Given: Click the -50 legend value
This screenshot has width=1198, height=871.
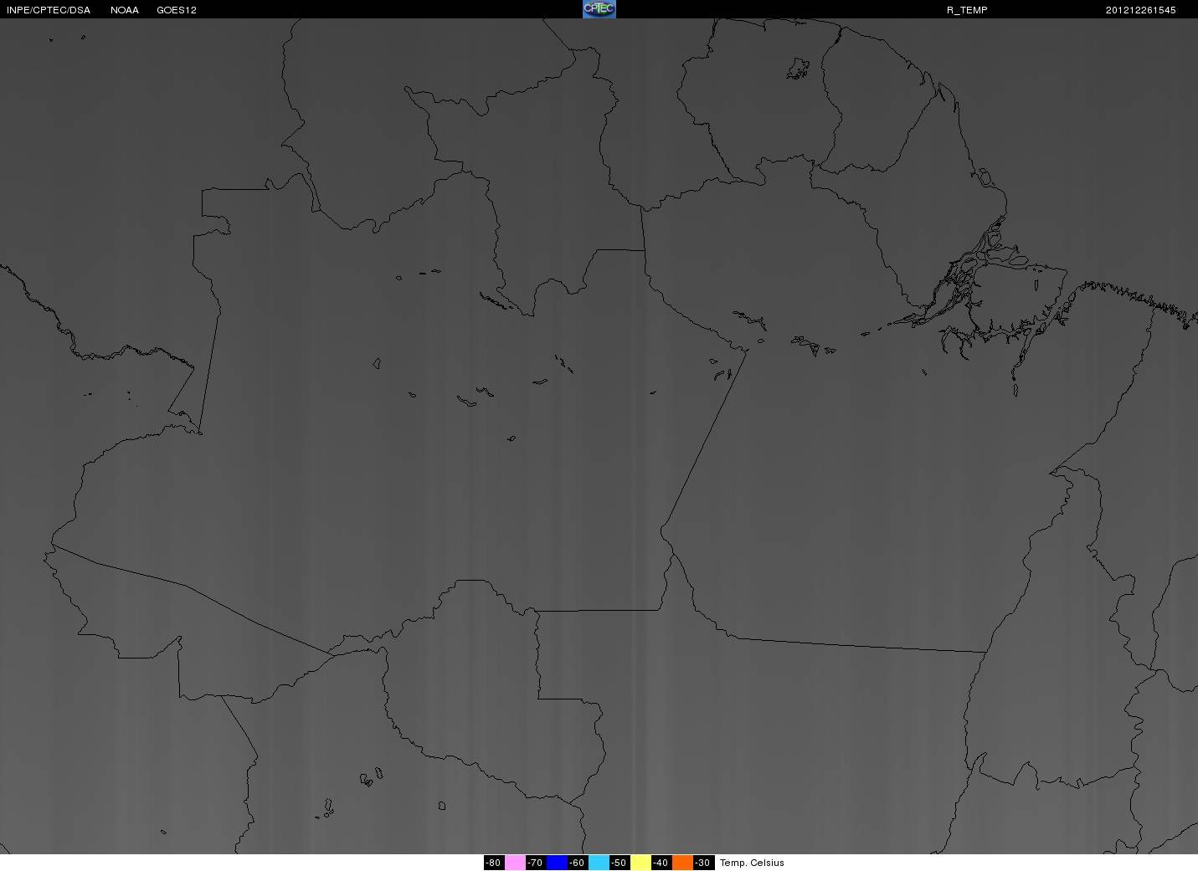Looking at the screenshot, I should click(x=620, y=863).
